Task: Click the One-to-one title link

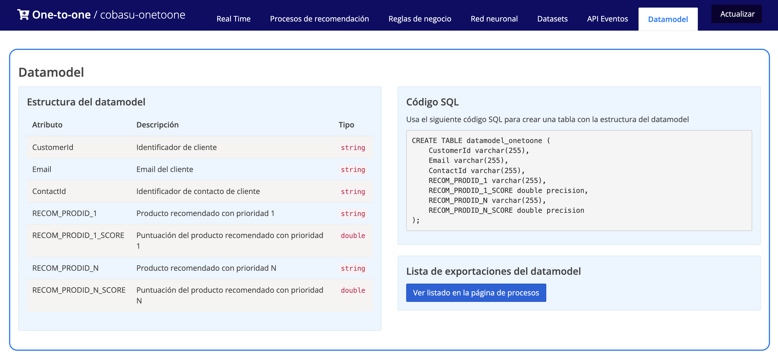Action: tap(61, 14)
